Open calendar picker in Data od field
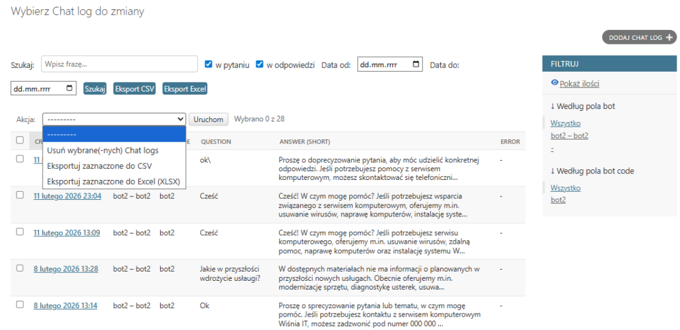The height and width of the screenshot is (330, 680). click(416, 64)
